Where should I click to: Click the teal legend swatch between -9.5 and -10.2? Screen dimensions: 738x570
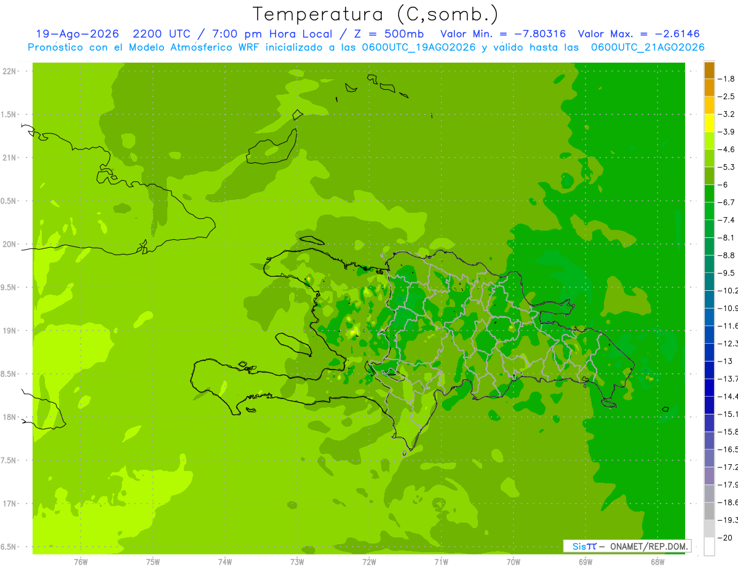[709, 282]
